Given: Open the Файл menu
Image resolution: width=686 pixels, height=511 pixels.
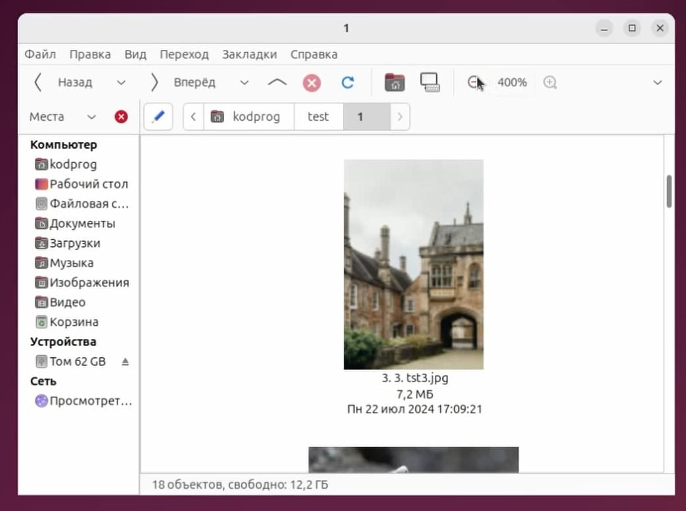Looking at the screenshot, I should click(40, 55).
